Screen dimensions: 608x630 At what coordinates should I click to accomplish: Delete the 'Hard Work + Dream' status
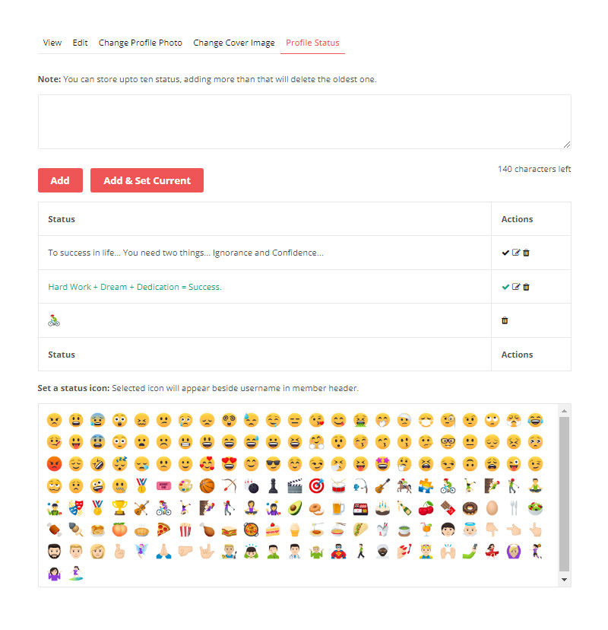(x=526, y=287)
